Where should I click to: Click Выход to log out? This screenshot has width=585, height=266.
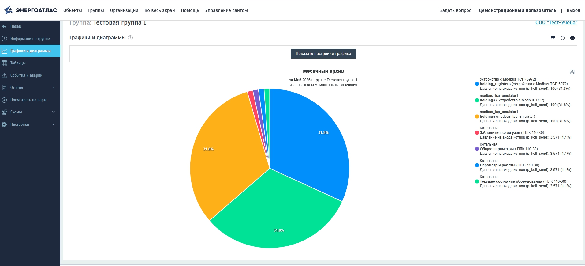pos(573,10)
